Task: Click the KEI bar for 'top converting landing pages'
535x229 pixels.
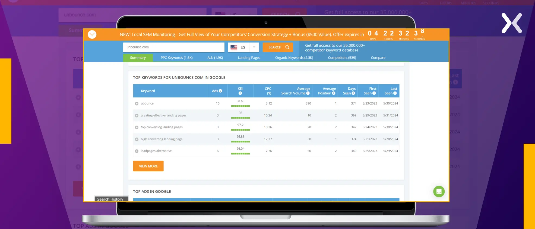Action: click(240, 130)
